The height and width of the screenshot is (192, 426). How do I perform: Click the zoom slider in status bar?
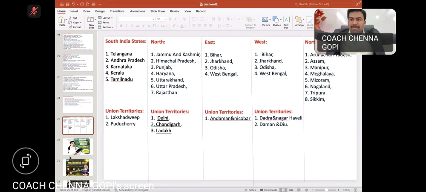[x=326, y=190]
